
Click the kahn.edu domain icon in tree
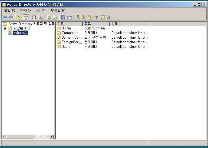[x=10, y=33]
